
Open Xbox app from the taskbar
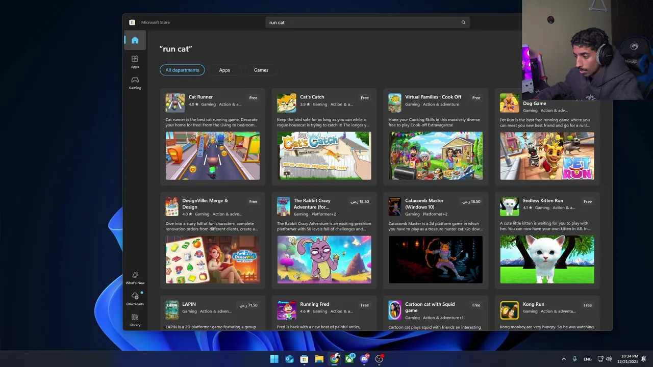(x=349, y=359)
